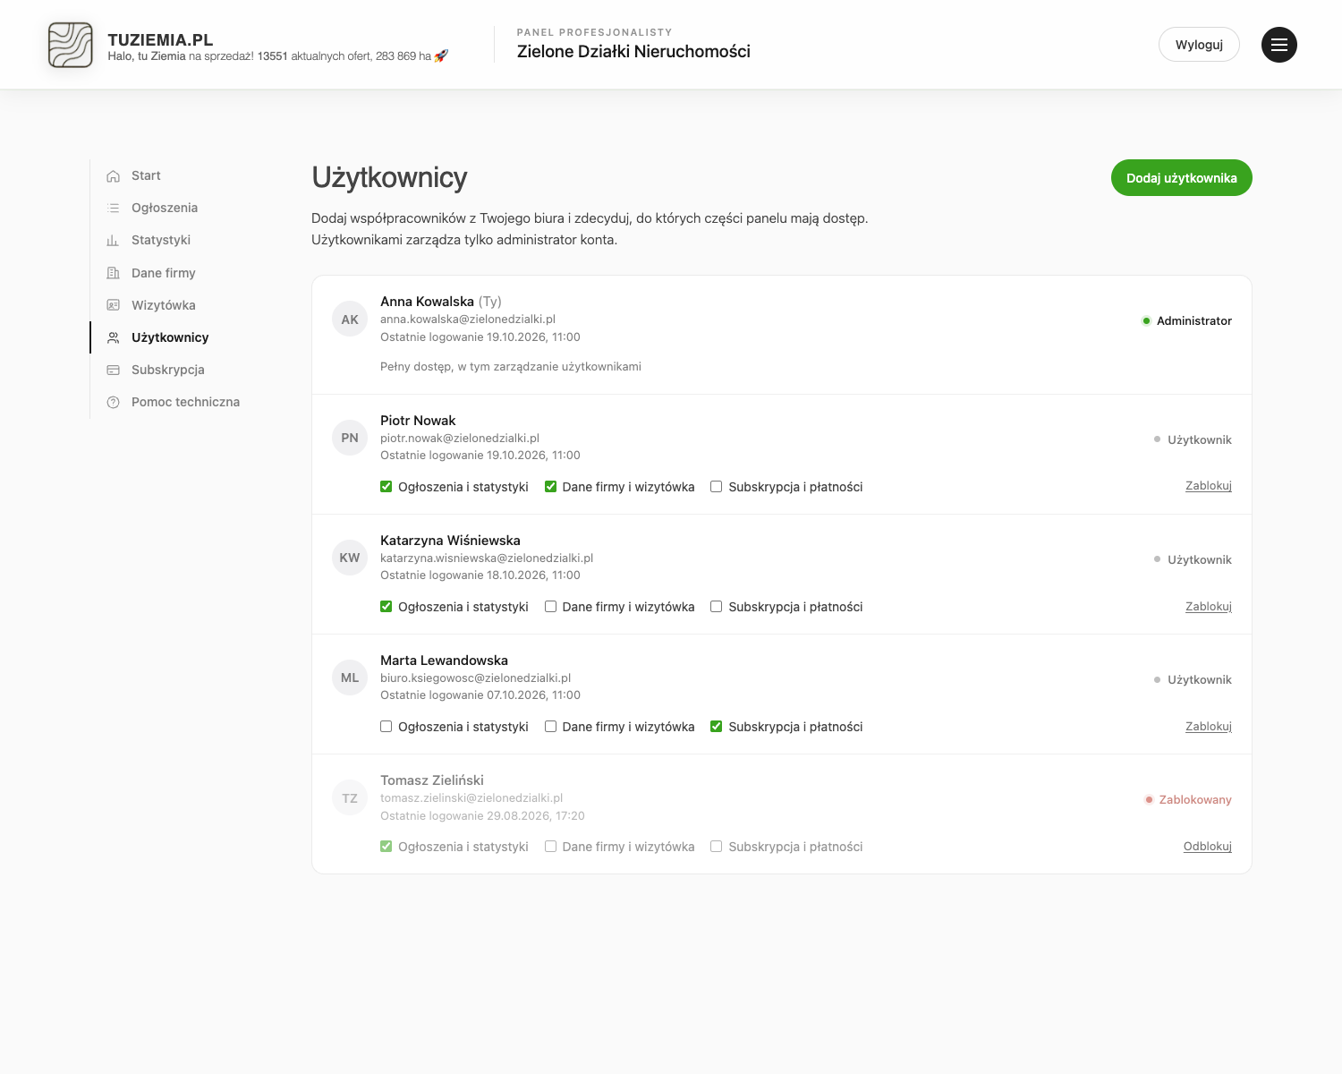Click Zablokuj link for Marta Lewandowska

(x=1209, y=727)
